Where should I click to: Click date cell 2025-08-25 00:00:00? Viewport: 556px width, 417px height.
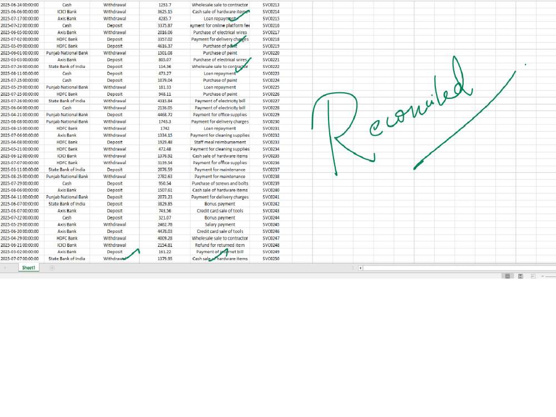[x=22, y=177]
